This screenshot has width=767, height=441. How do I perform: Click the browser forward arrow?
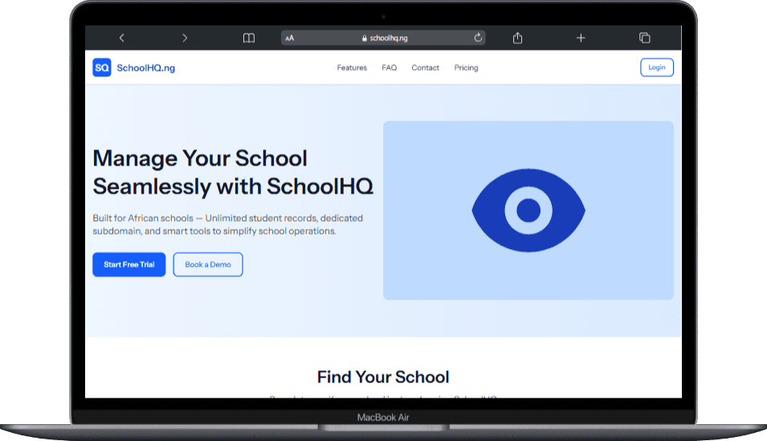[185, 38]
